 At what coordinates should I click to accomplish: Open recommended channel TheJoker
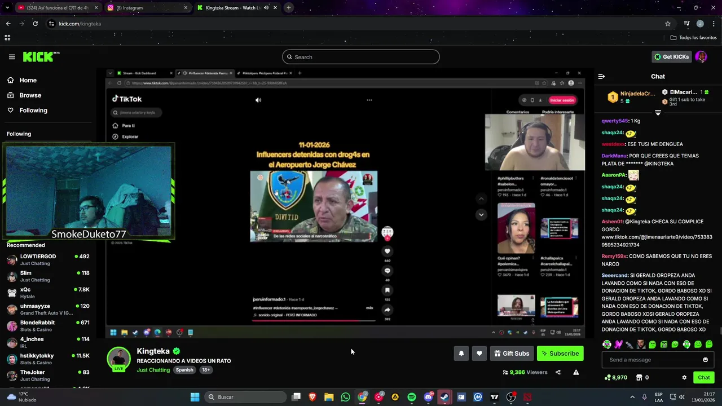point(48,376)
